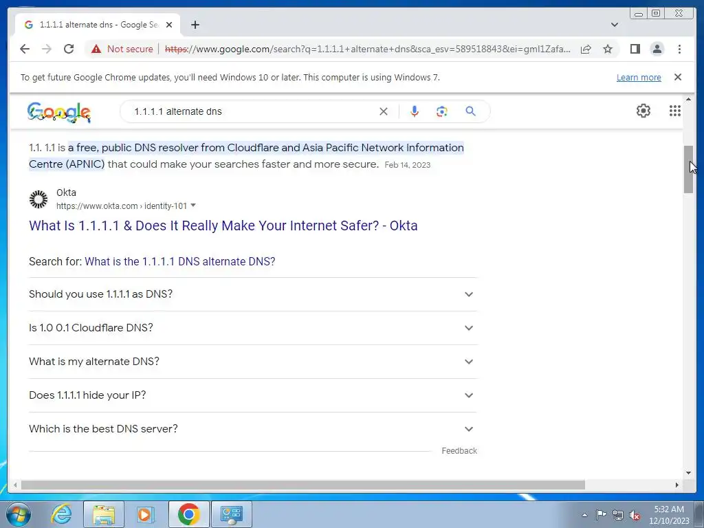This screenshot has height=528, width=704.
Task: Click the address bar URL
Action: coord(367,49)
